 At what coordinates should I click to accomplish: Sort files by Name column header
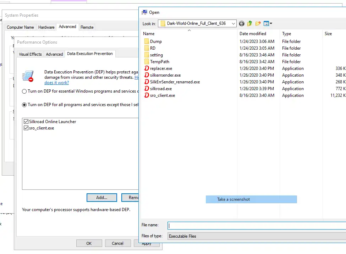coord(190,34)
